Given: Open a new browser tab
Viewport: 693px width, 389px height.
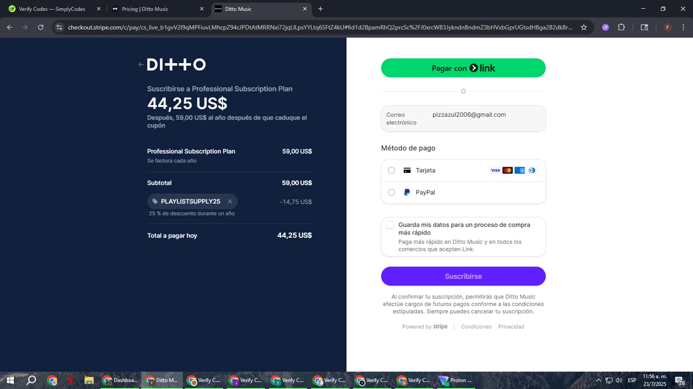Looking at the screenshot, I should 320,9.
